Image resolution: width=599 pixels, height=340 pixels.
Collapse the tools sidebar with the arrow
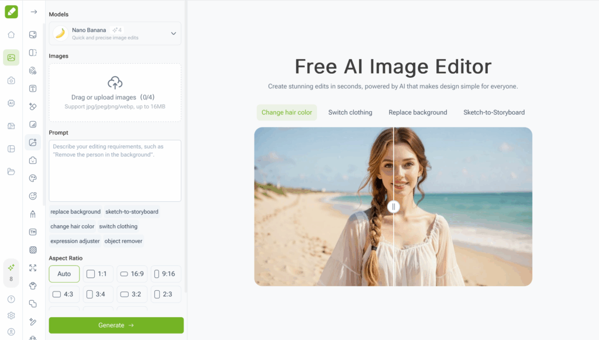coord(33,11)
